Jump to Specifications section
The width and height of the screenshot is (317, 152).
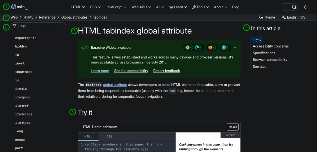(264, 53)
